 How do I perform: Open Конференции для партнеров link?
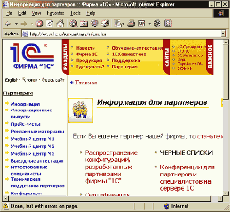click(x=187, y=177)
